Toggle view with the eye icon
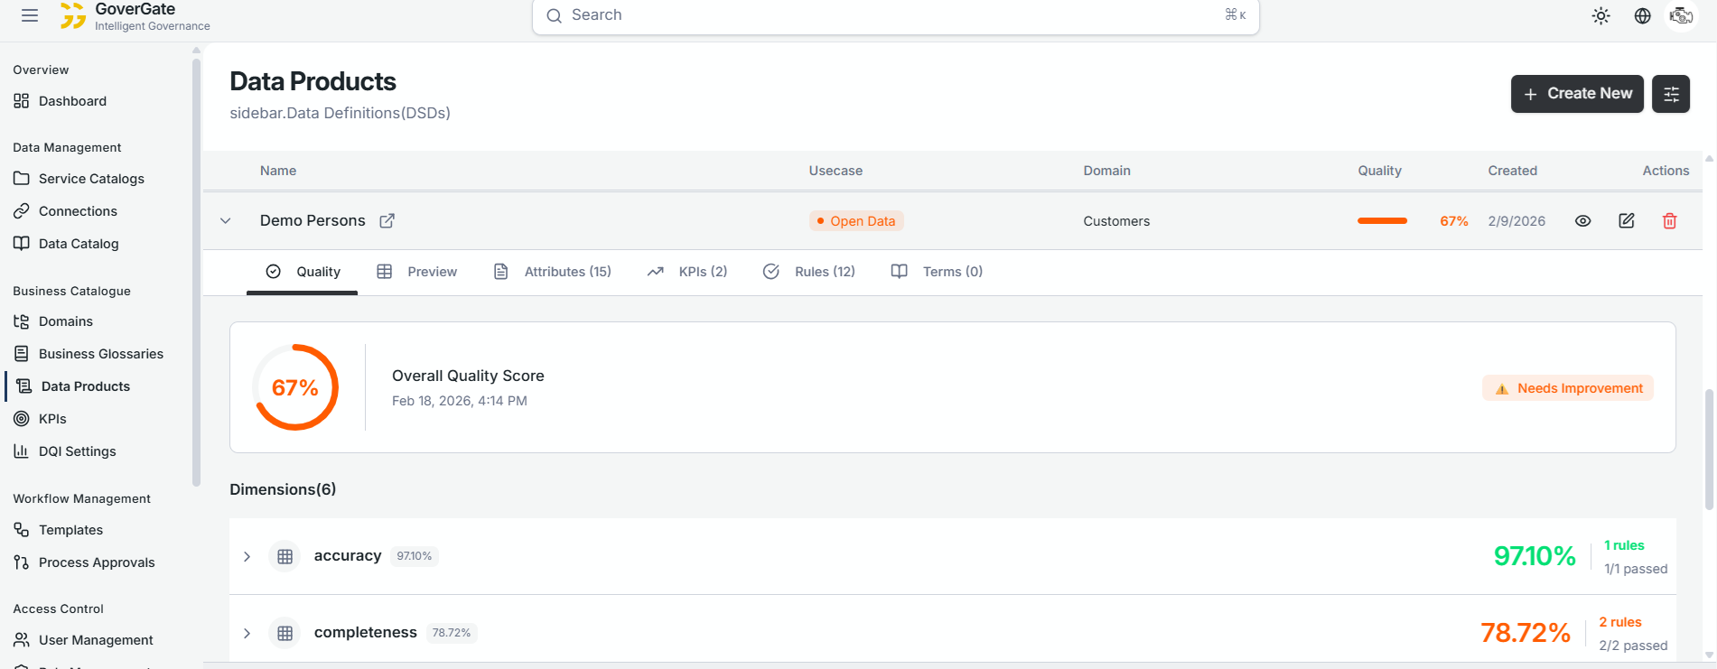The height and width of the screenshot is (669, 1717). coord(1582,221)
